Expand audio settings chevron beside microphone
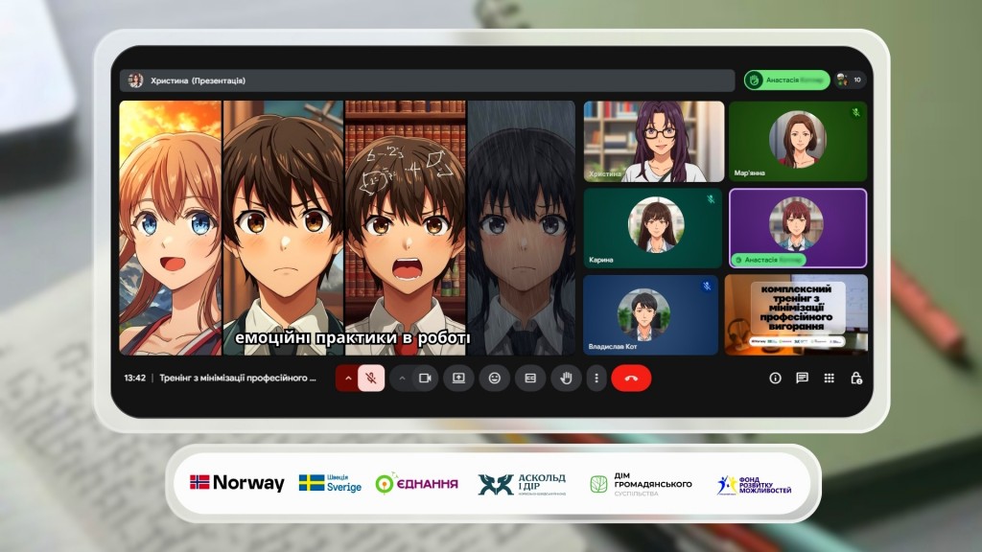Image resolution: width=982 pixels, height=552 pixels. [x=348, y=378]
